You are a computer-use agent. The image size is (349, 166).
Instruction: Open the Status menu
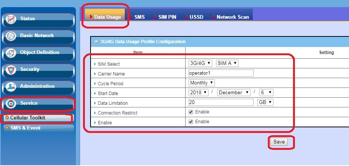click(38, 20)
